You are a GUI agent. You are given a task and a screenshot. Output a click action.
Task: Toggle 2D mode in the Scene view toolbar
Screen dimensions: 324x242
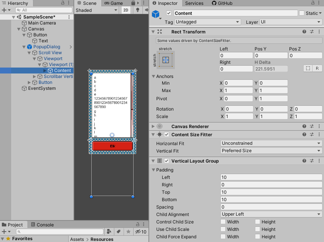[x=126, y=10]
